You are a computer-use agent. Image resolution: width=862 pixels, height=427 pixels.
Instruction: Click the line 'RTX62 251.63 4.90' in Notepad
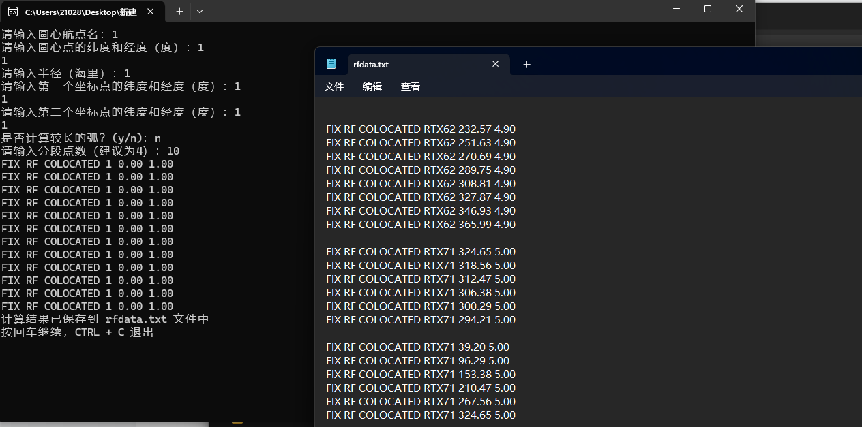421,142
